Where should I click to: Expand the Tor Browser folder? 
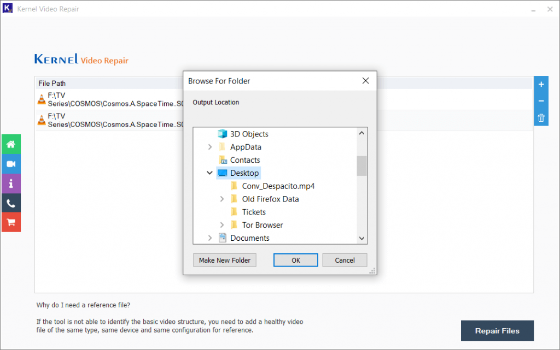pyautogui.click(x=221, y=225)
